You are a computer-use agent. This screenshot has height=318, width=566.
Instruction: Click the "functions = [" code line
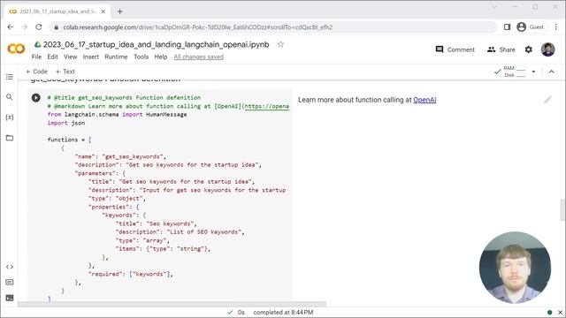click(x=69, y=140)
